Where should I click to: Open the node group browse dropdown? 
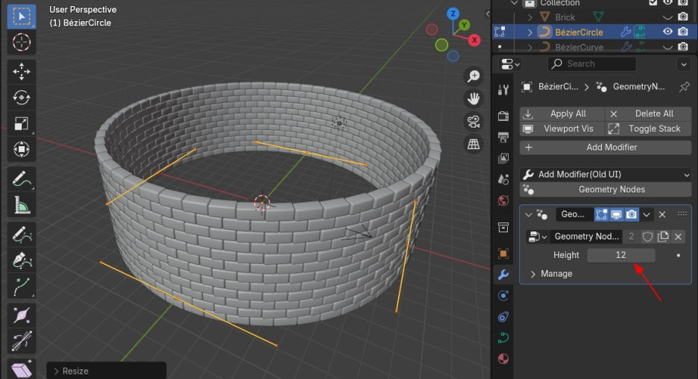click(x=537, y=237)
